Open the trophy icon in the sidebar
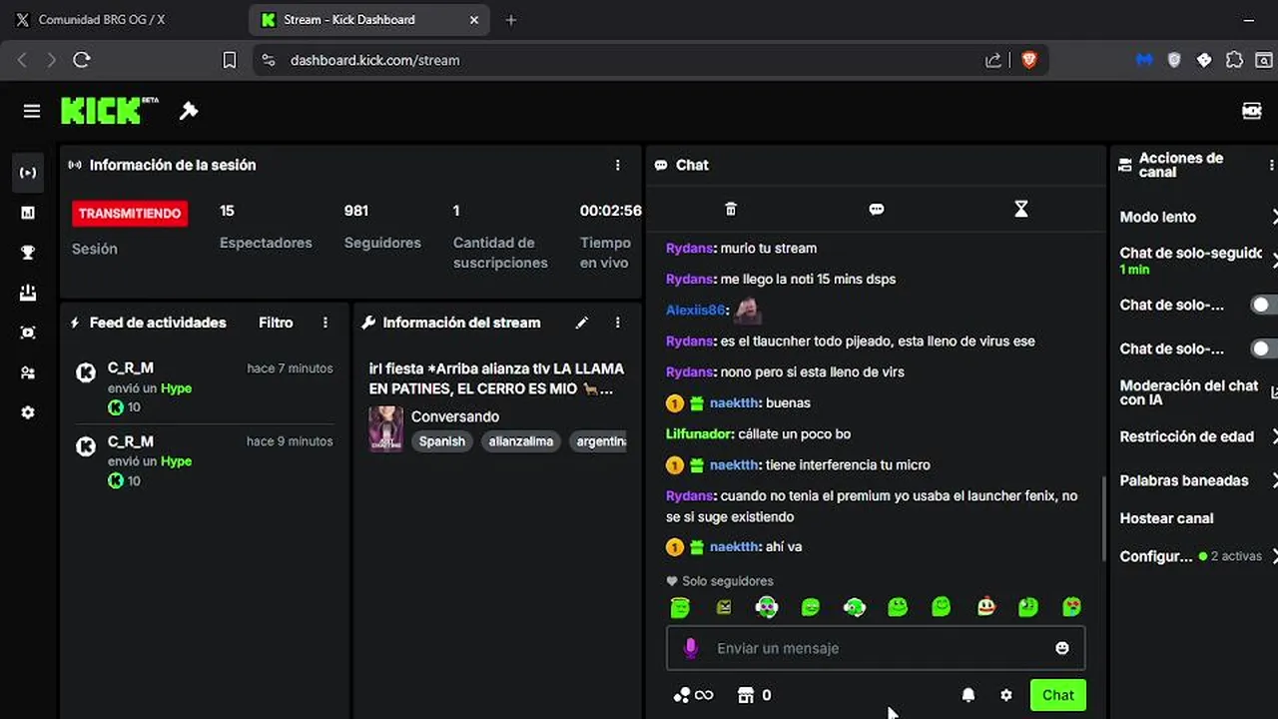Screen dimensions: 1278x719 pos(28,253)
